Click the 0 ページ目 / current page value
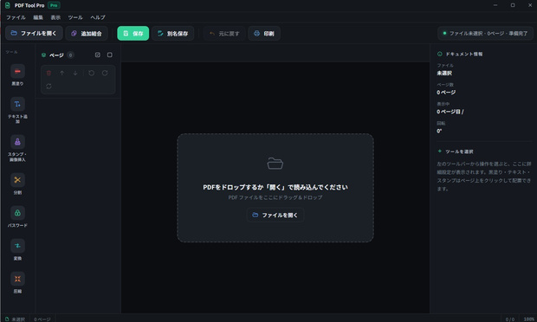This screenshot has height=322, width=537. (x=450, y=112)
